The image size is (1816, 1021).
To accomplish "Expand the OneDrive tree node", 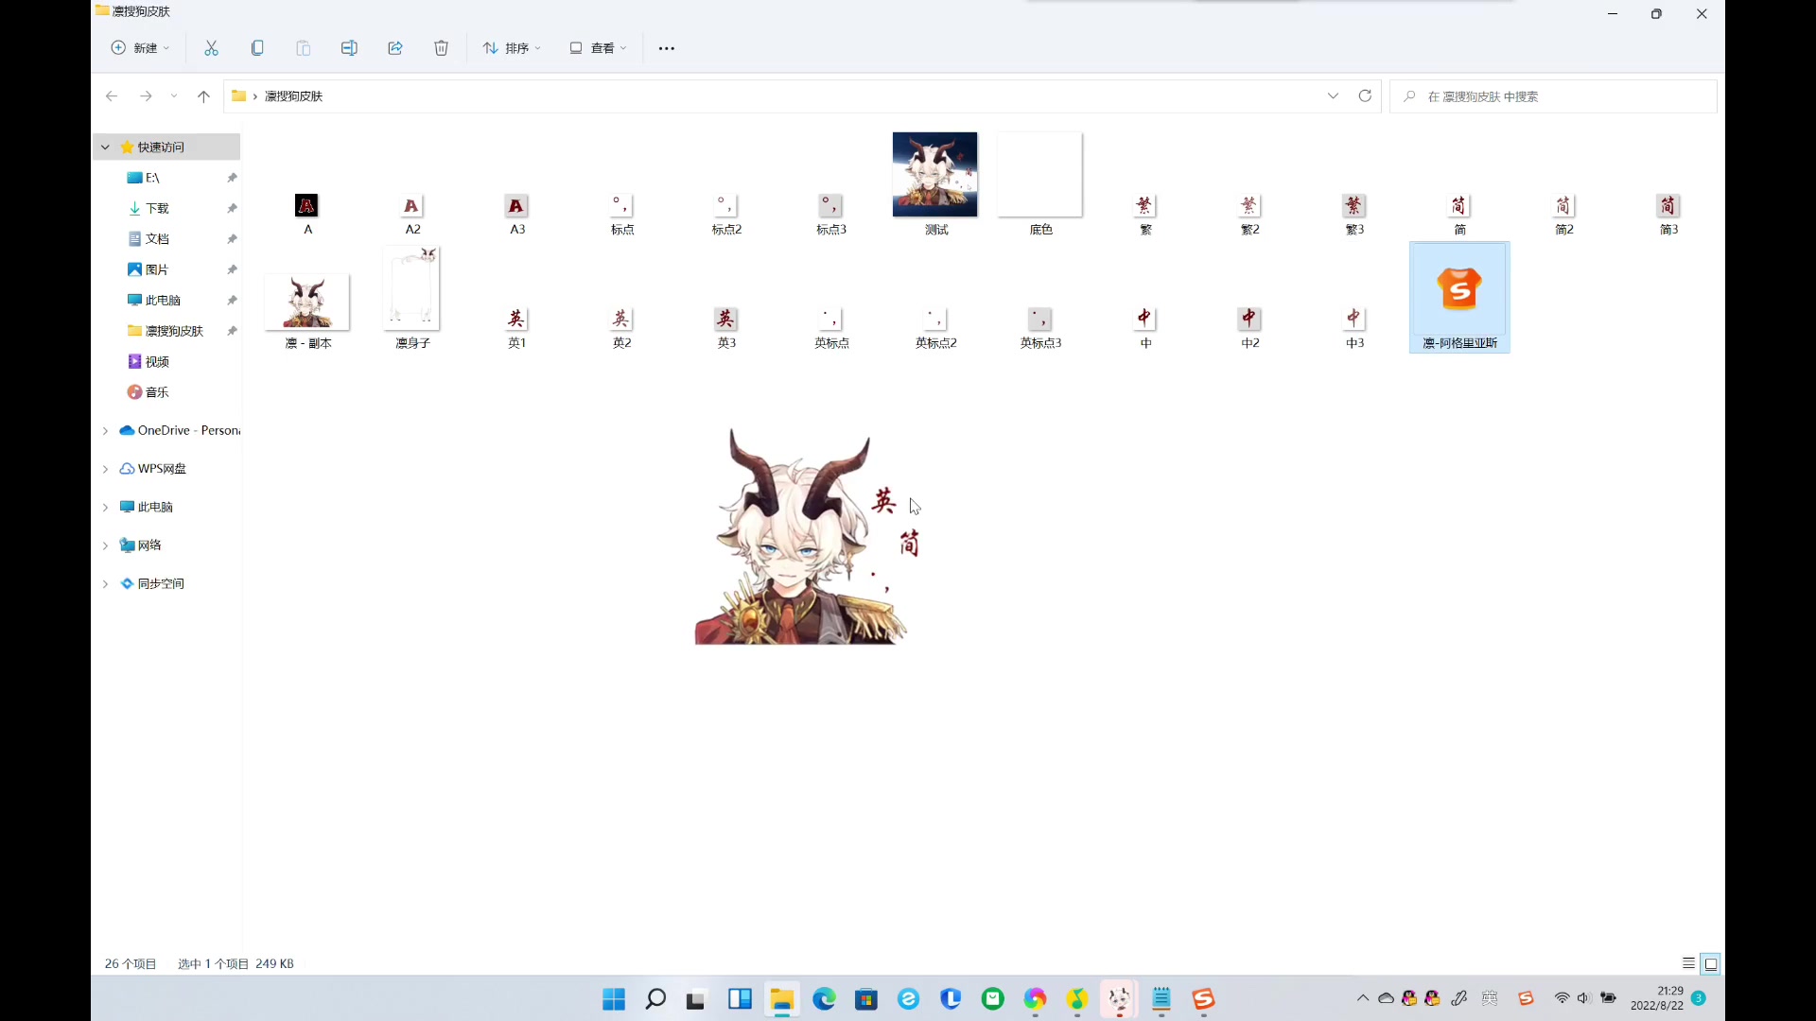I will [x=106, y=431].
